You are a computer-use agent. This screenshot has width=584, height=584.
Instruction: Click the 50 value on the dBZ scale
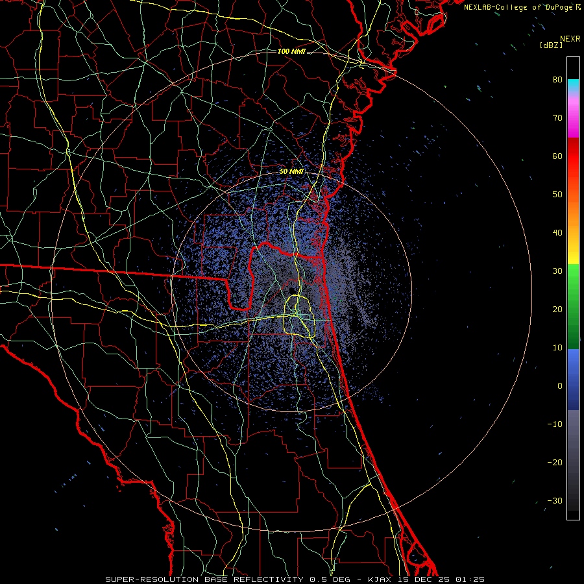pyautogui.click(x=557, y=195)
